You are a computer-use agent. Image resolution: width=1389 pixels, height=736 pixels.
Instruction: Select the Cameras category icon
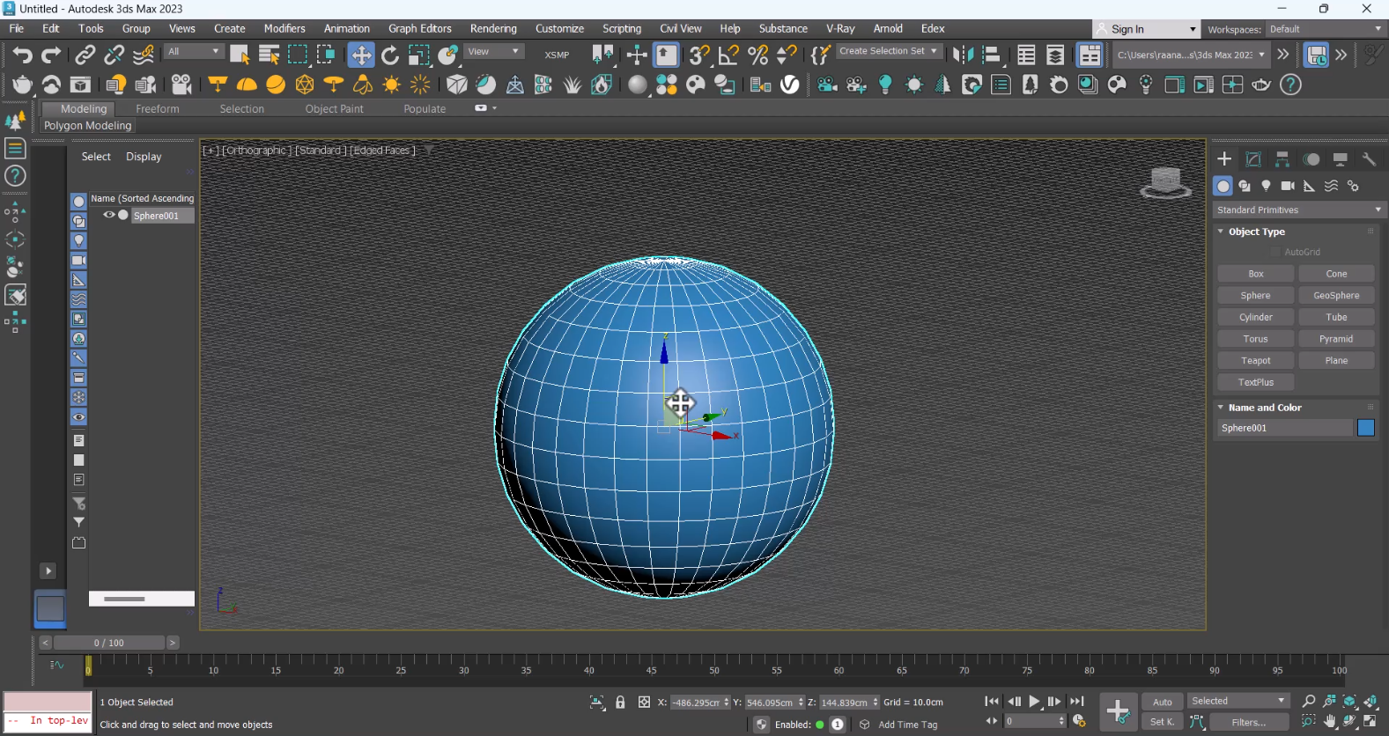click(1288, 186)
